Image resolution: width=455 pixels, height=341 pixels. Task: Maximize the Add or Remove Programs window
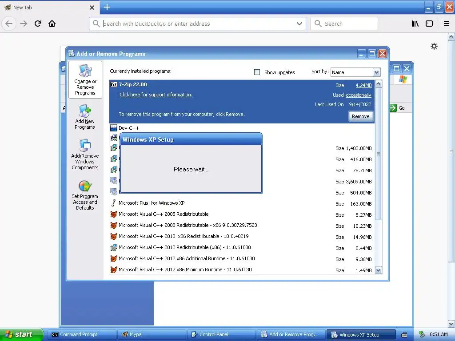click(x=372, y=54)
